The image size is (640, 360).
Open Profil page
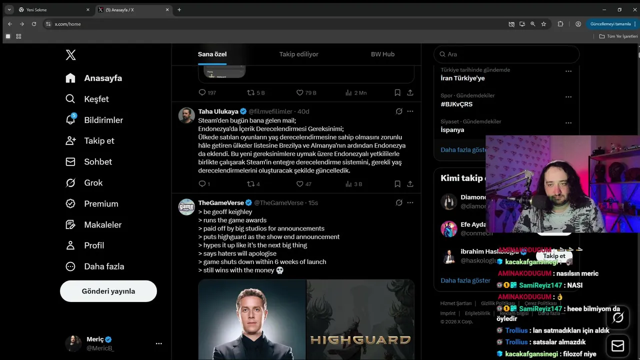tap(84, 245)
